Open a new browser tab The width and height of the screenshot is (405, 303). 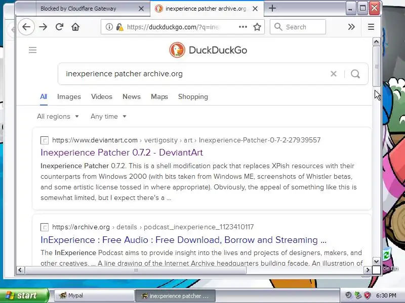[x=272, y=8]
